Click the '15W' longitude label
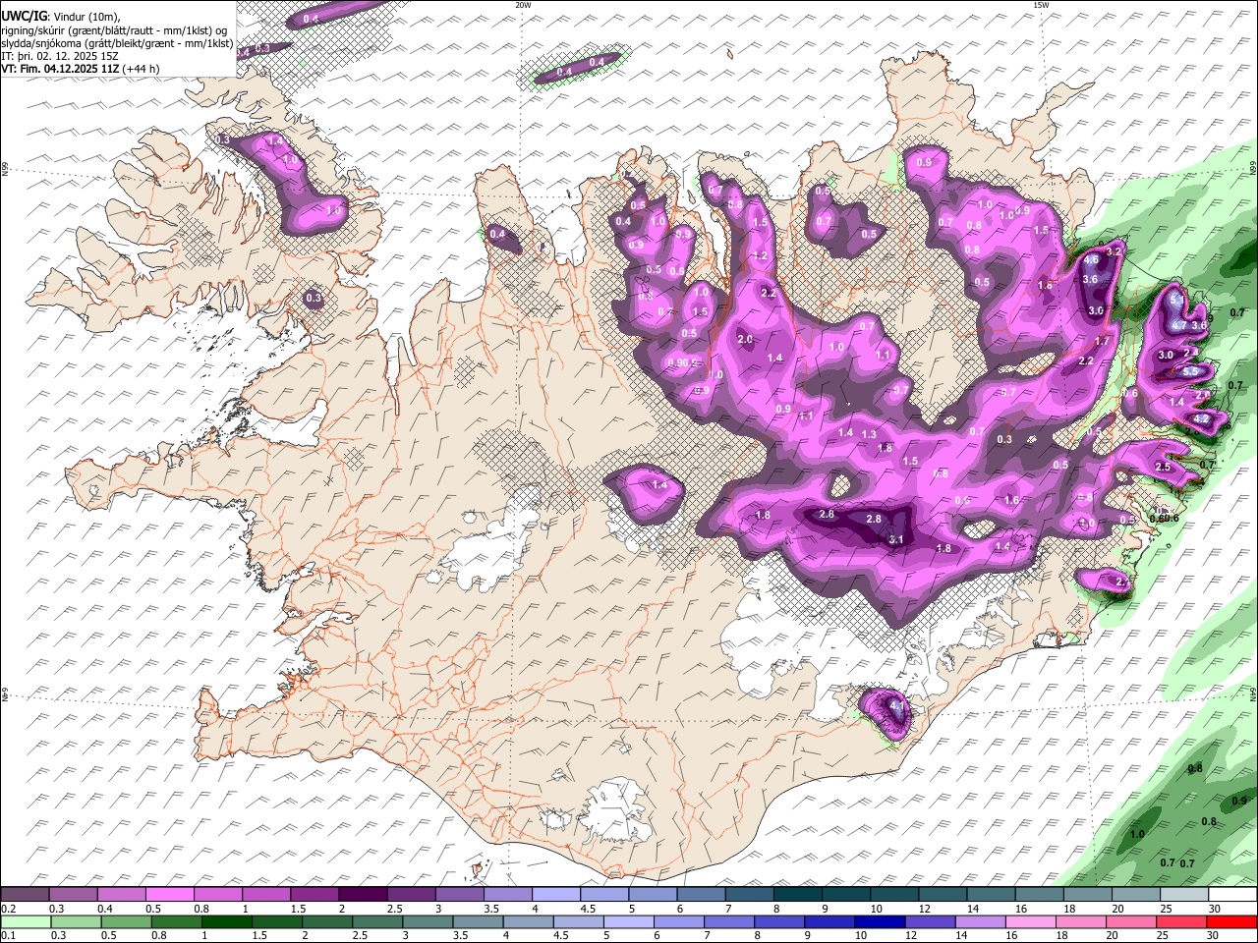Image resolution: width=1258 pixels, height=943 pixels. tap(1041, 5)
